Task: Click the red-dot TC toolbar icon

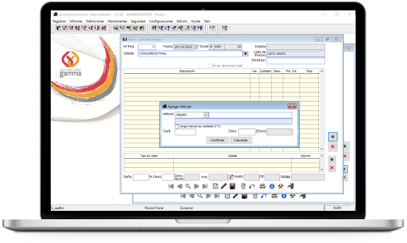Action: tap(57, 28)
